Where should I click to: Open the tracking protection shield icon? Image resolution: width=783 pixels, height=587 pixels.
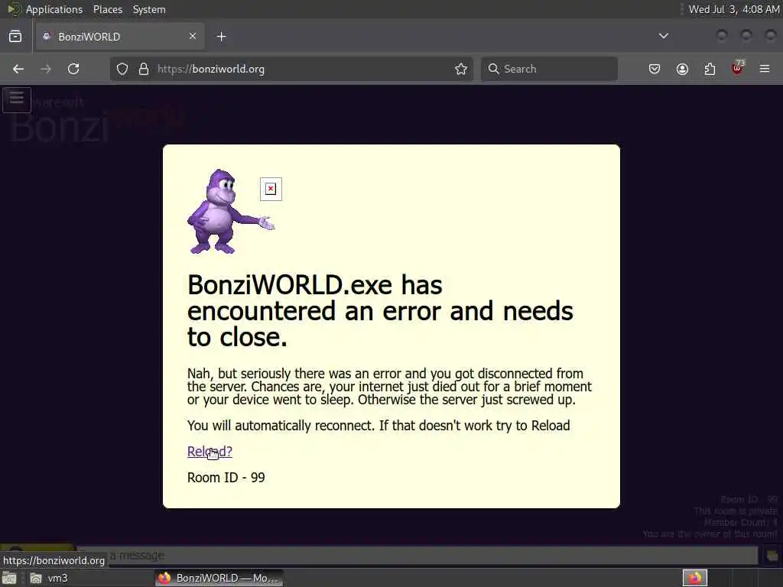point(122,69)
